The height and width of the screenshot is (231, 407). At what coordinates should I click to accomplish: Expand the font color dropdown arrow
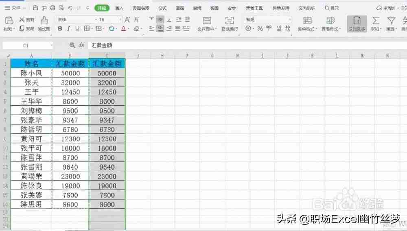129,29
